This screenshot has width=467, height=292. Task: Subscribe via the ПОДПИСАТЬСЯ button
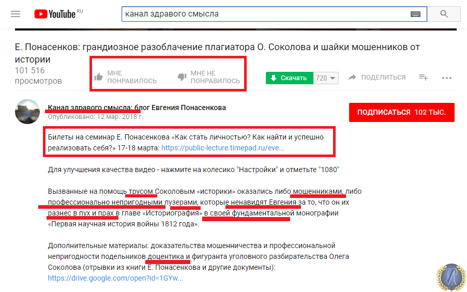coord(402,112)
